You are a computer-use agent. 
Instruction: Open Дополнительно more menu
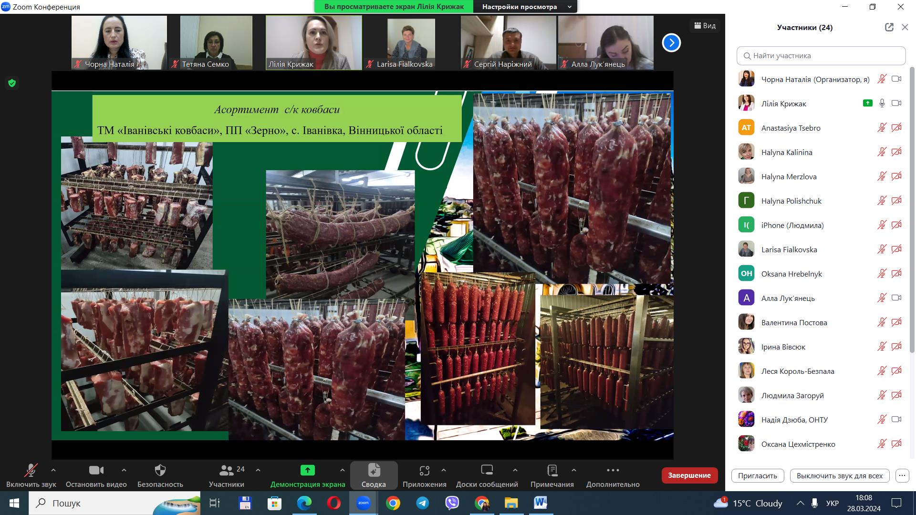[x=613, y=471]
